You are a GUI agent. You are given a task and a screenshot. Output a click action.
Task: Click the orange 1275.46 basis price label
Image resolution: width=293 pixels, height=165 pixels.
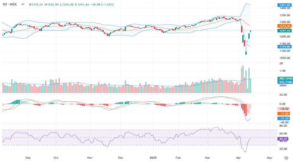click(284, 26)
